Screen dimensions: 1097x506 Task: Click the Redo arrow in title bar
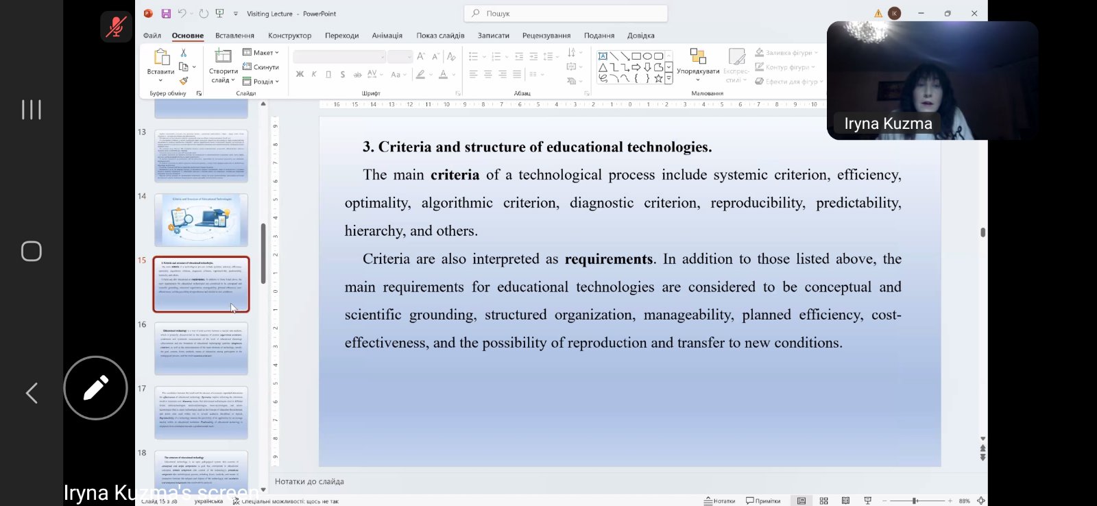click(204, 14)
